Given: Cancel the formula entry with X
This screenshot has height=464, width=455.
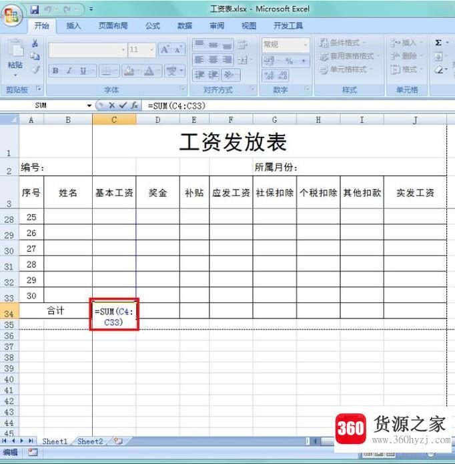Looking at the screenshot, I should pyautogui.click(x=112, y=105).
